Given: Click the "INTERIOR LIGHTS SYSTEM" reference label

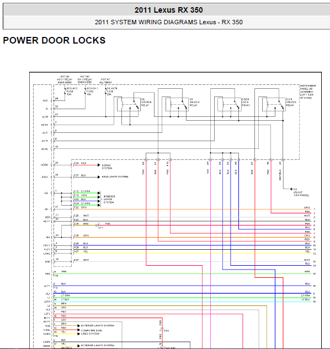Looking at the screenshot, I should (109, 200).
